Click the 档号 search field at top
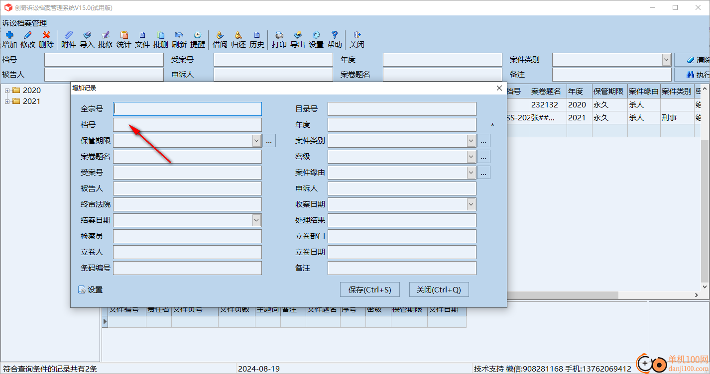The image size is (710, 374). 104,60
